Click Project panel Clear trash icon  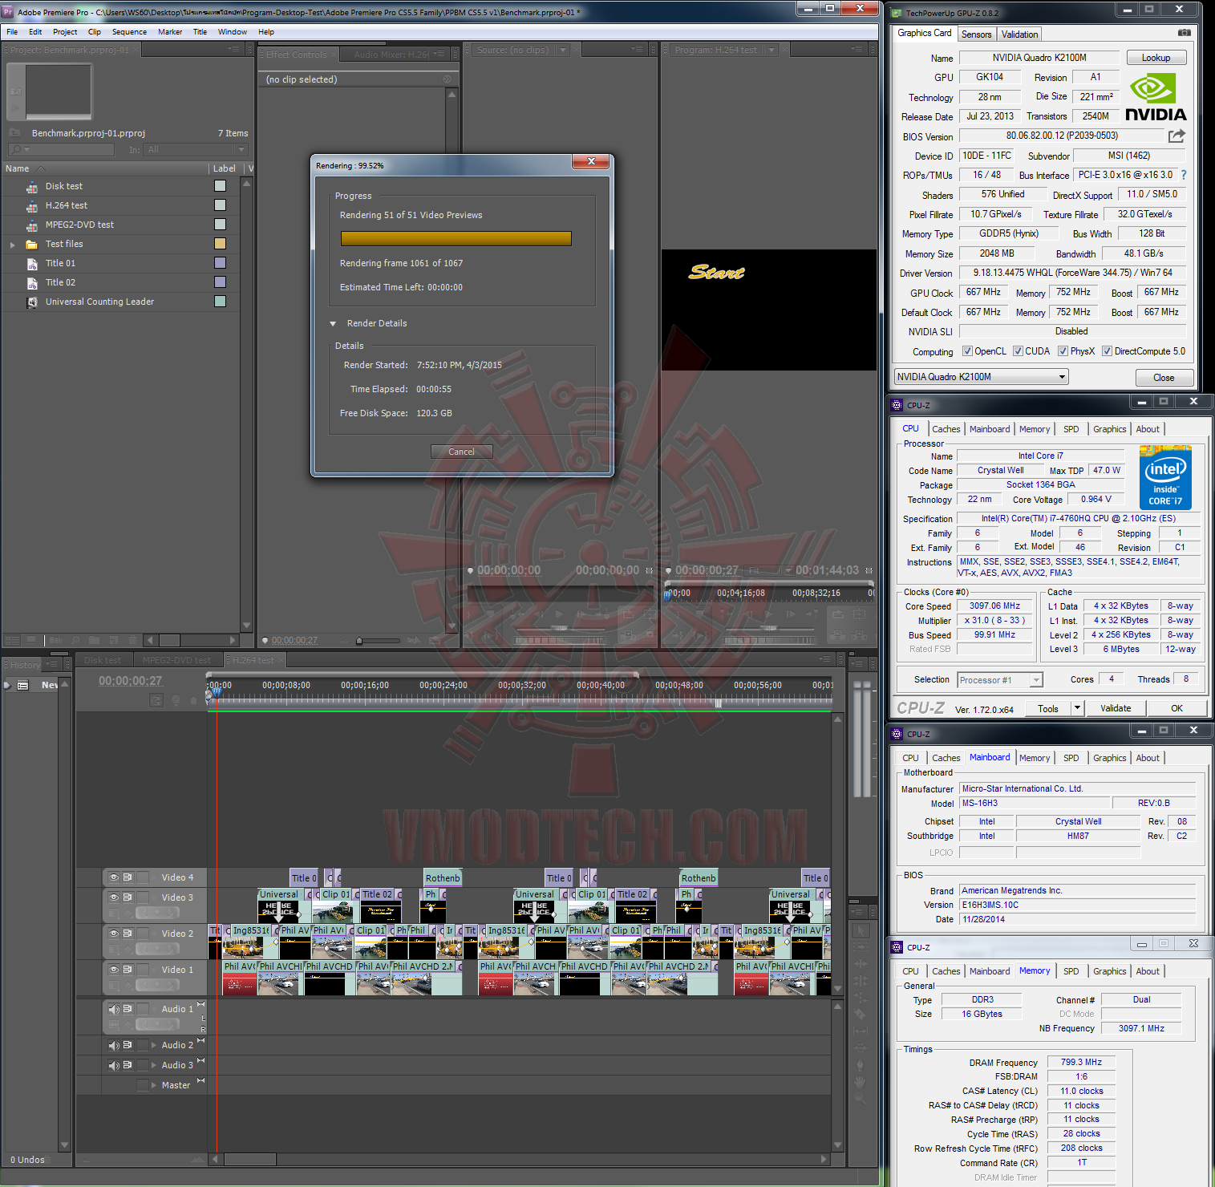[x=132, y=640]
